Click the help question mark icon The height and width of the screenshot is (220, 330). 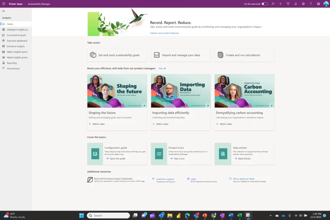click(311, 4)
